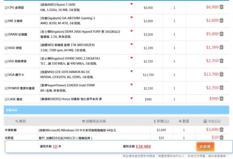
Task: Remove the GA-AB350M-Gaming 3 motherboard with its trash icon
Action: click(x=221, y=20)
